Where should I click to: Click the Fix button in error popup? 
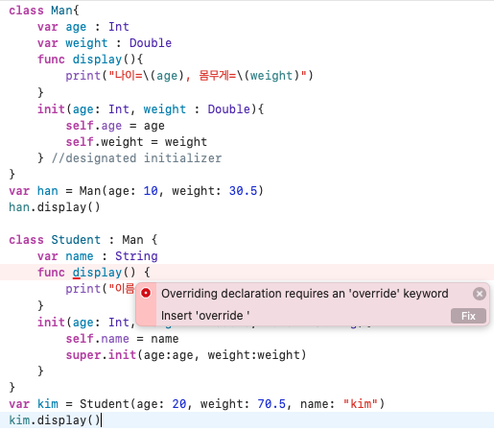click(x=468, y=316)
